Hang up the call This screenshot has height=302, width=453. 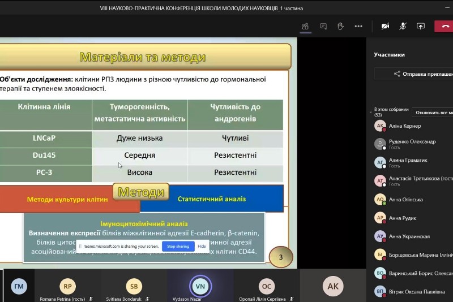(444, 26)
